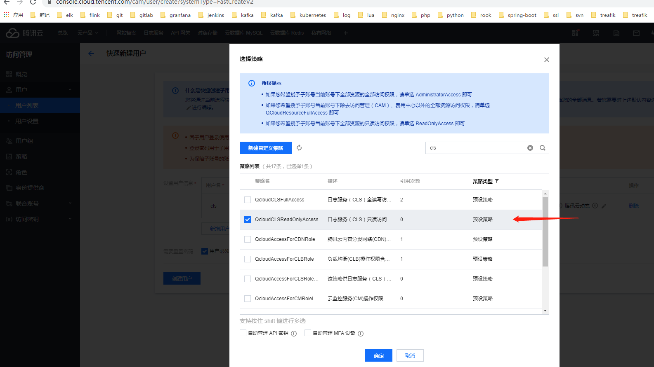
Task: Click the browser address bar URL
Action: pos(155,2)
